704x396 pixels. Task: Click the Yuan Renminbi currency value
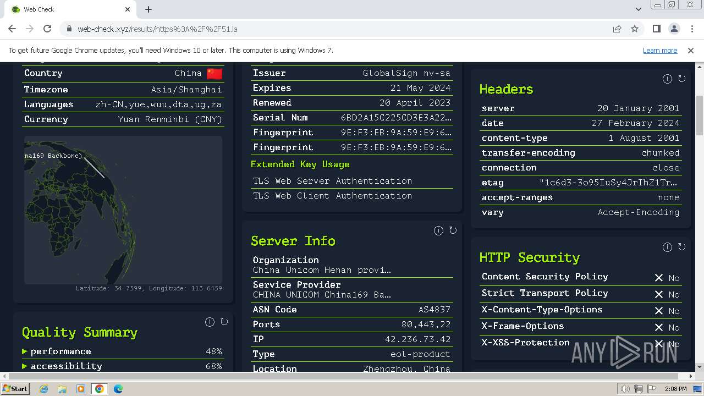pyautogui.click(x=170, y=119)
